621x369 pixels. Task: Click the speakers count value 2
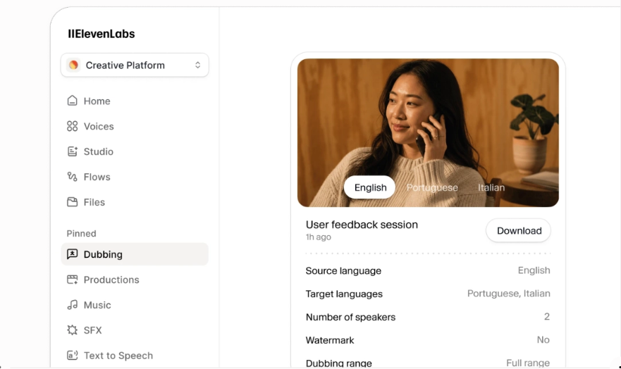(x=547, y=316)
